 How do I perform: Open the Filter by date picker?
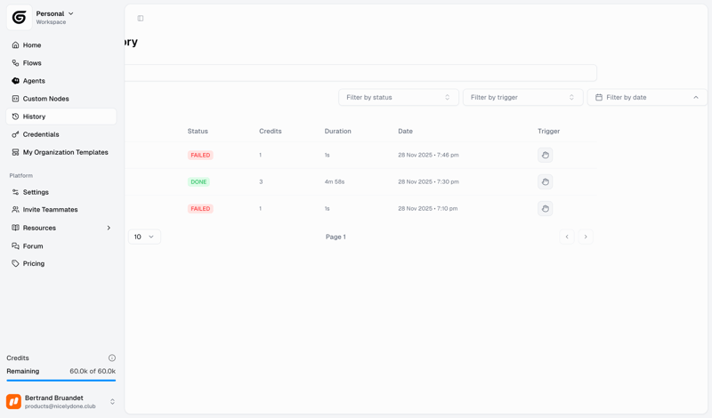(x=648, y=97)
